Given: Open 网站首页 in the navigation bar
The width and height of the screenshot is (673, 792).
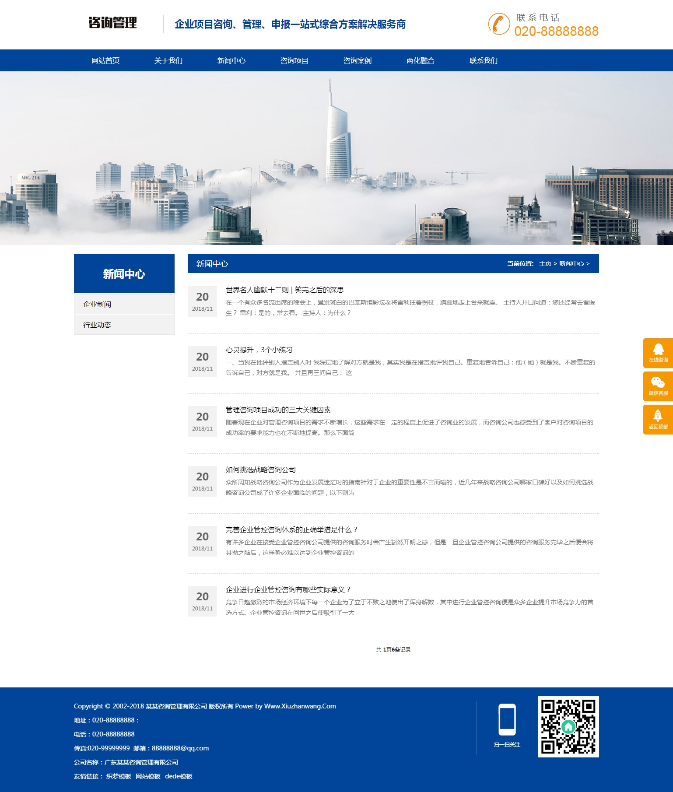Looking at the screenshot, I should pyautogui.click(x=105, y=60).
